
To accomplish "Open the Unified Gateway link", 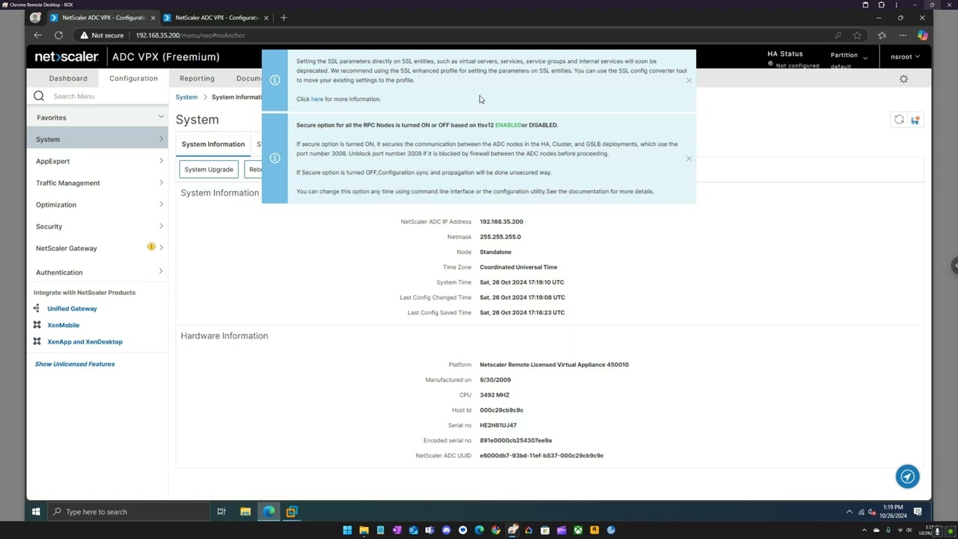I will (72, 308).
